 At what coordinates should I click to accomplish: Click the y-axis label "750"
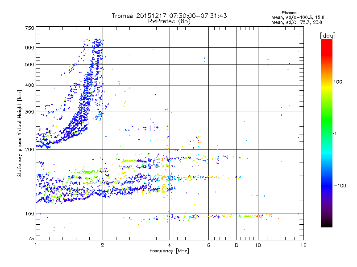[x=29, y=28]
